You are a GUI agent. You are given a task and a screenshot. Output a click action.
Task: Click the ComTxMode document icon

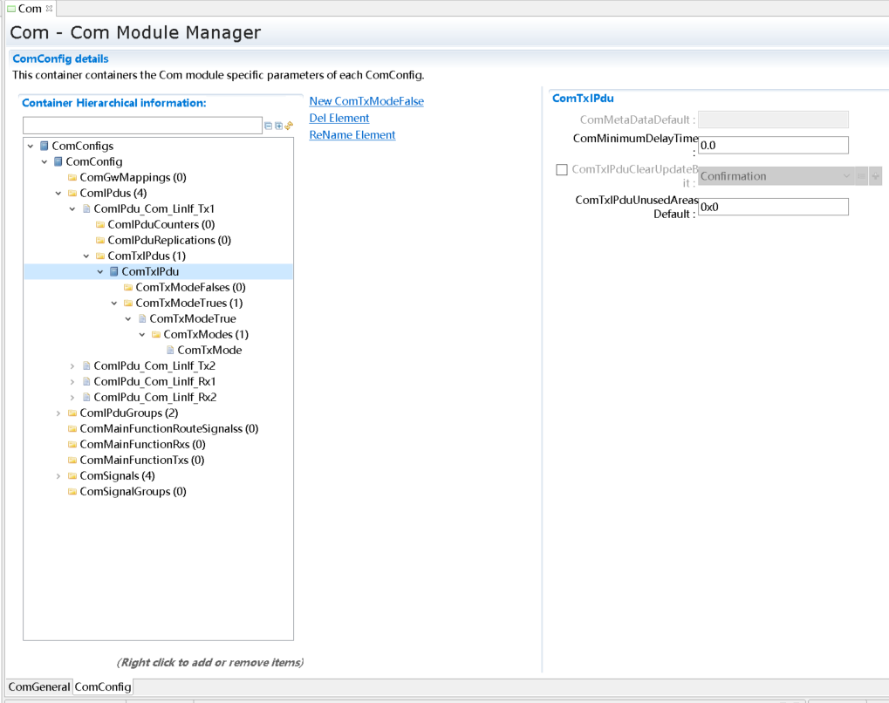pos(170,351)
